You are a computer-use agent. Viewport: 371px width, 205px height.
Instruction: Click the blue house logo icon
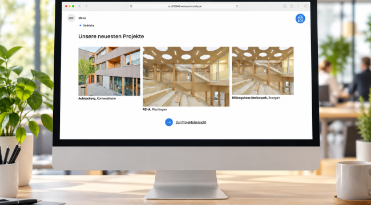pyautogui.click(x=300, y=18)
